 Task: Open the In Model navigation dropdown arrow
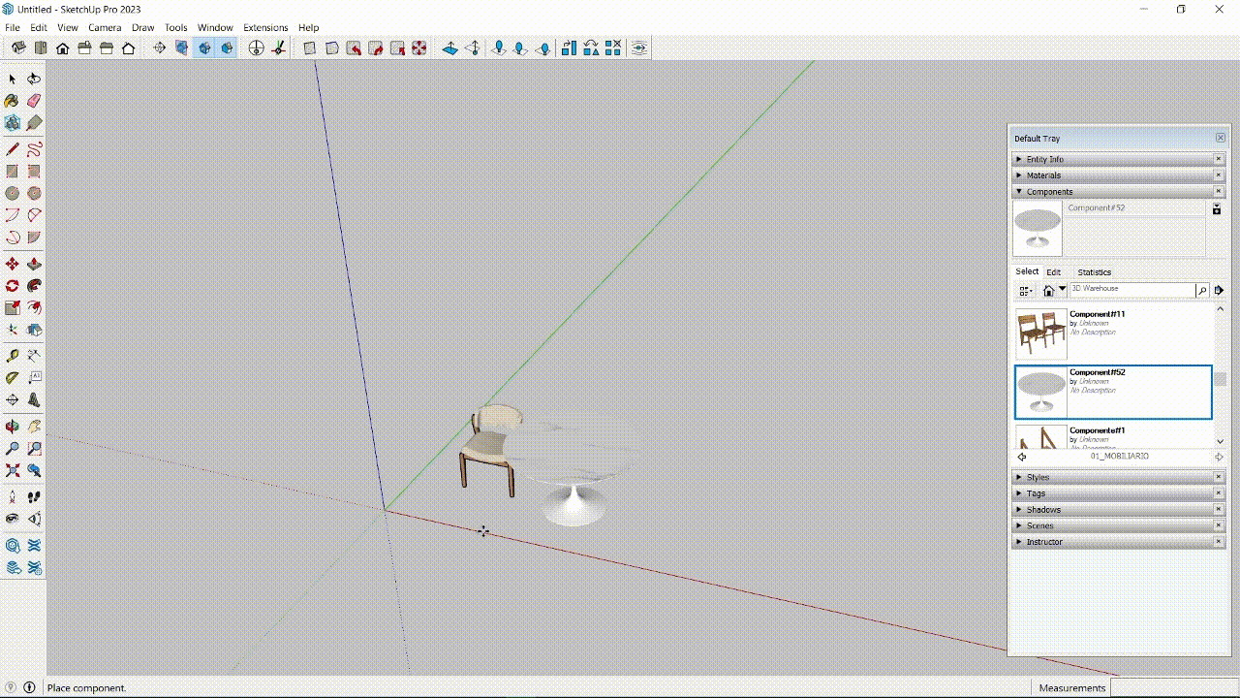(x=1063, y=290)
